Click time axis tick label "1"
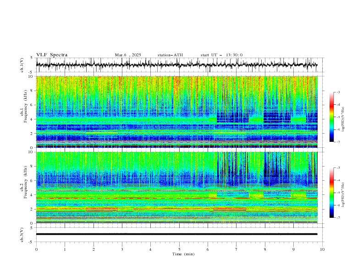Screen dimensions: 363x280 [65, 249]
